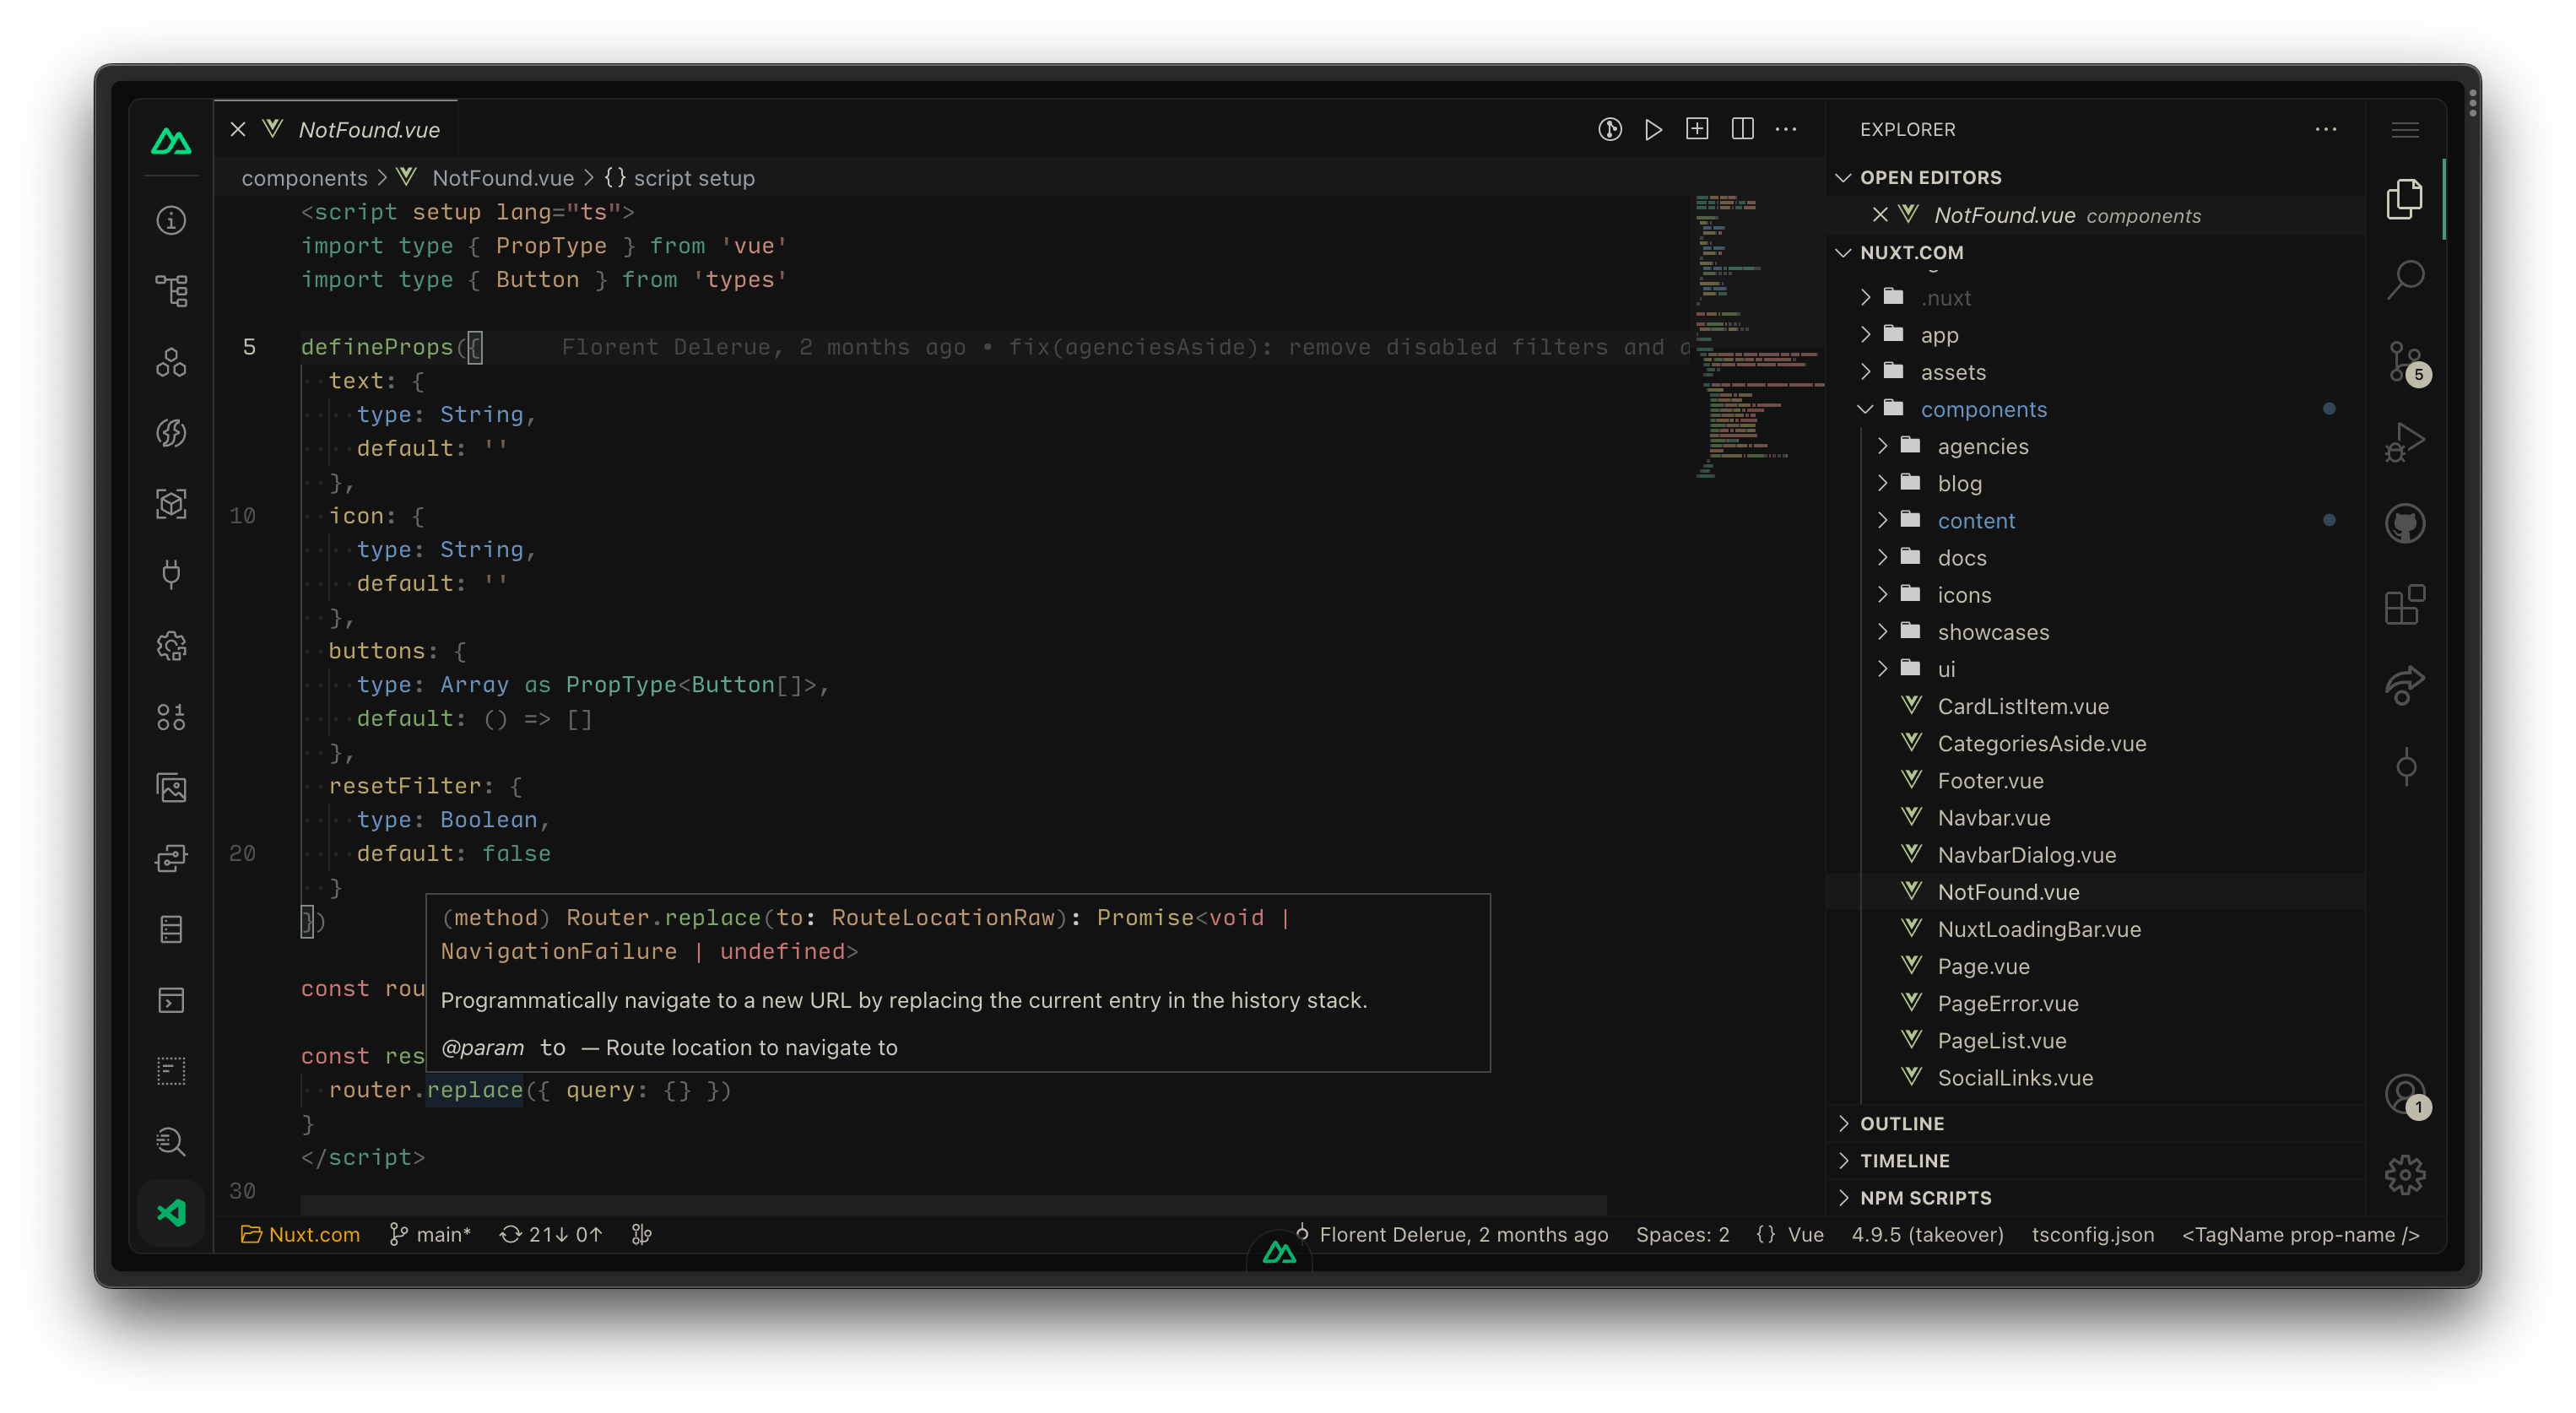The image size is (2576, 1413).
Task: Click main* branch in the status bar
Action: 430,1234
